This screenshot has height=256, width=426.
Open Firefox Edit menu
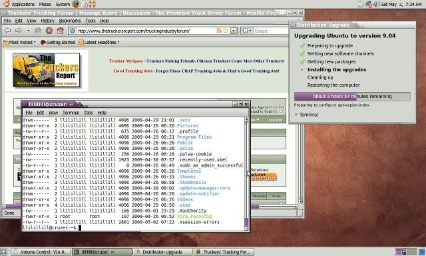(19, 21)
